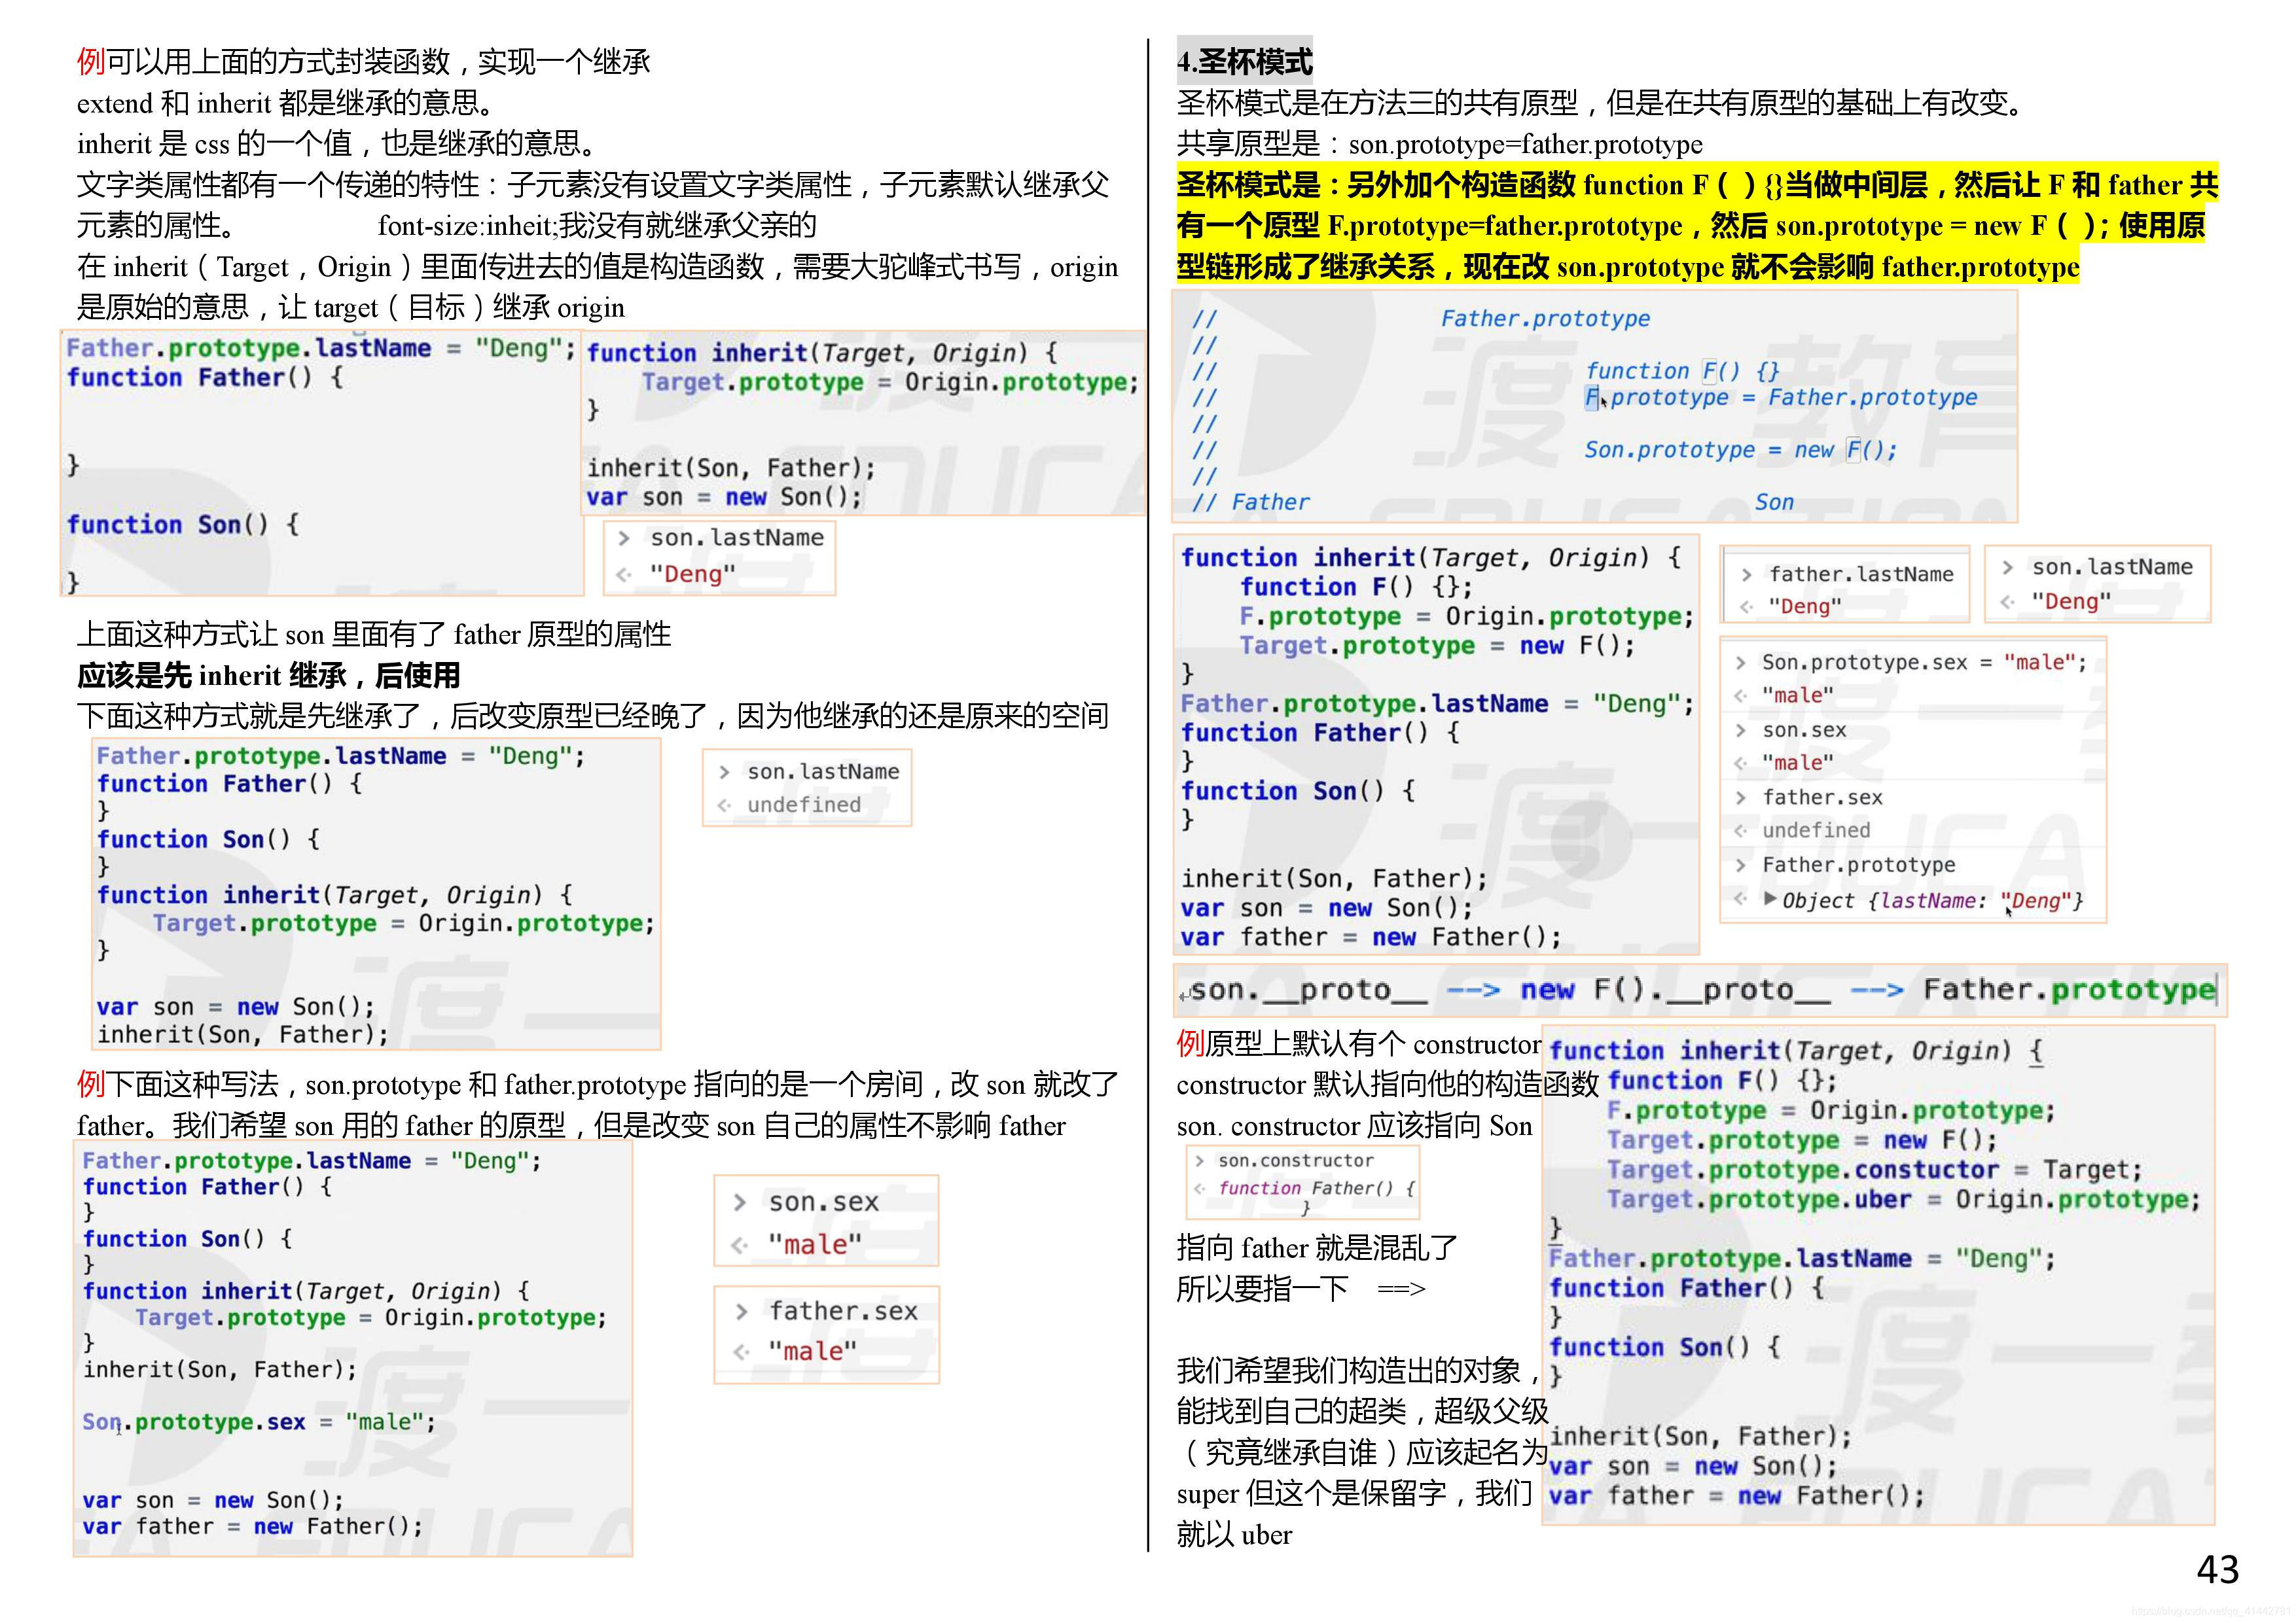This screenshot has width=2296, height=1623.
Task: Click the bold line 应该是先 inherit 继承，后使用
Action: click(x=268, y=676)
